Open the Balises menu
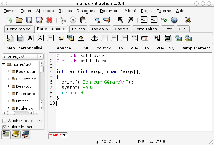 pyautogui.click(x=65, y=11)
